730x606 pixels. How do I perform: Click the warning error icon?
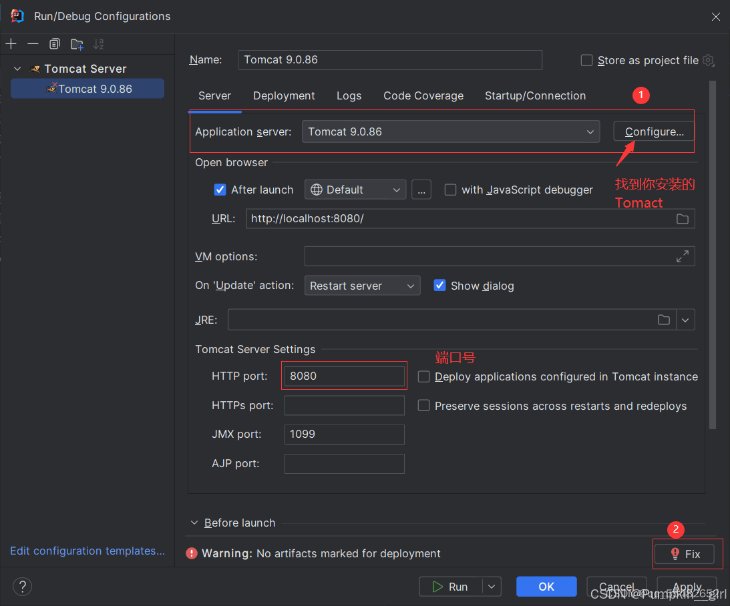pyautogui.click(x=191, y=553)
